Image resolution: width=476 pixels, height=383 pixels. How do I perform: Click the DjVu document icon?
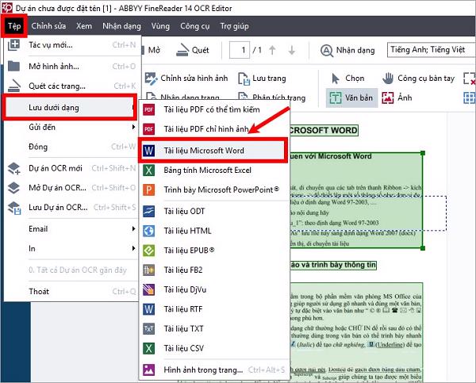(149, 290)
